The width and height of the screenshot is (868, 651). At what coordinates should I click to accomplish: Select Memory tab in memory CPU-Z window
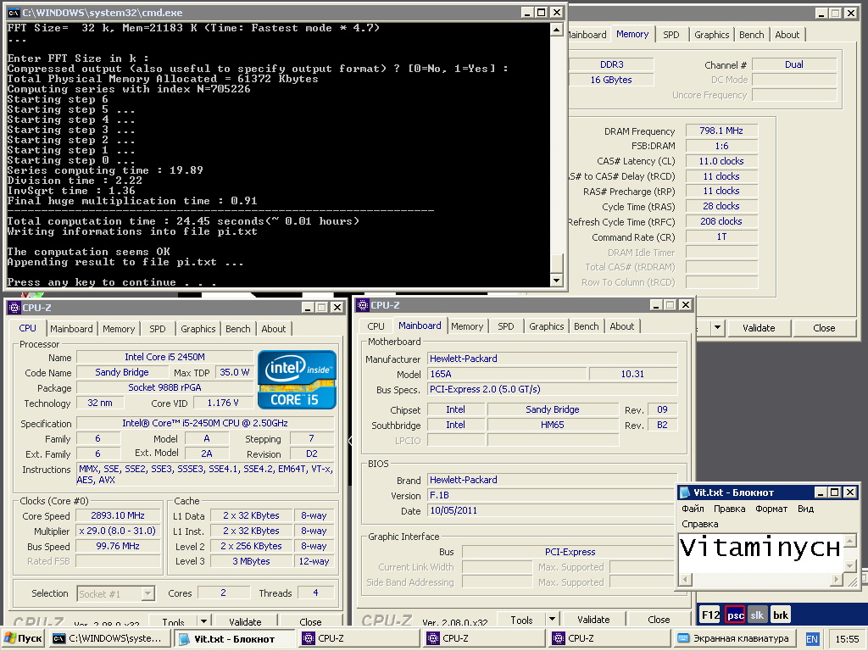(x=632, y=34)
